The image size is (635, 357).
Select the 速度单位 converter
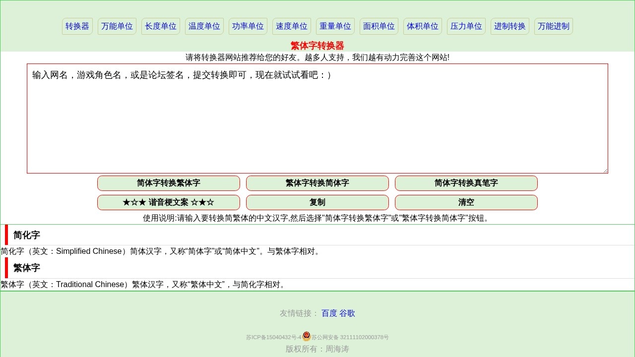tap(291, 26)
